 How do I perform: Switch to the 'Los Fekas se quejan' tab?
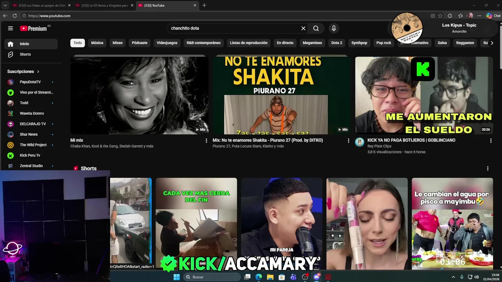tap(41, 5)
